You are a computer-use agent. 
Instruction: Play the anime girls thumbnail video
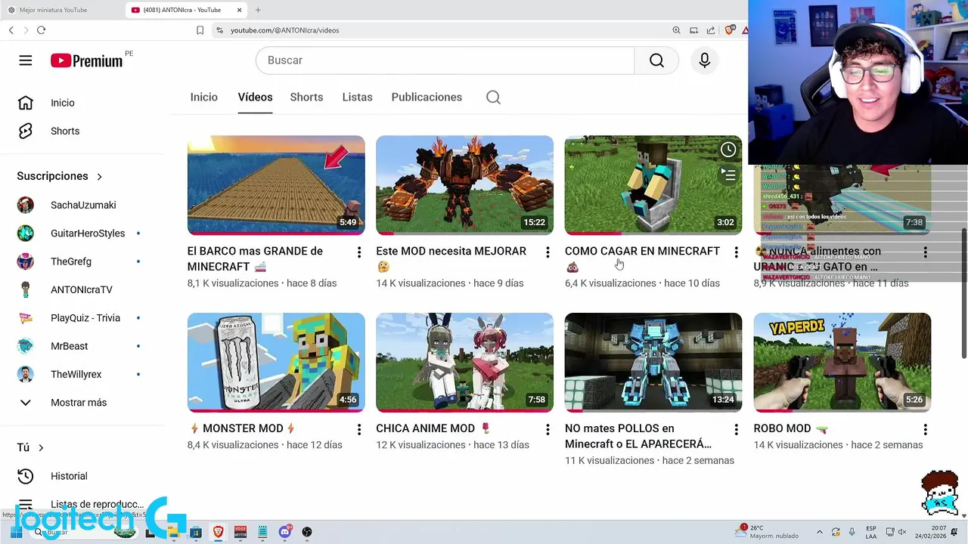(x=464, y=363)
